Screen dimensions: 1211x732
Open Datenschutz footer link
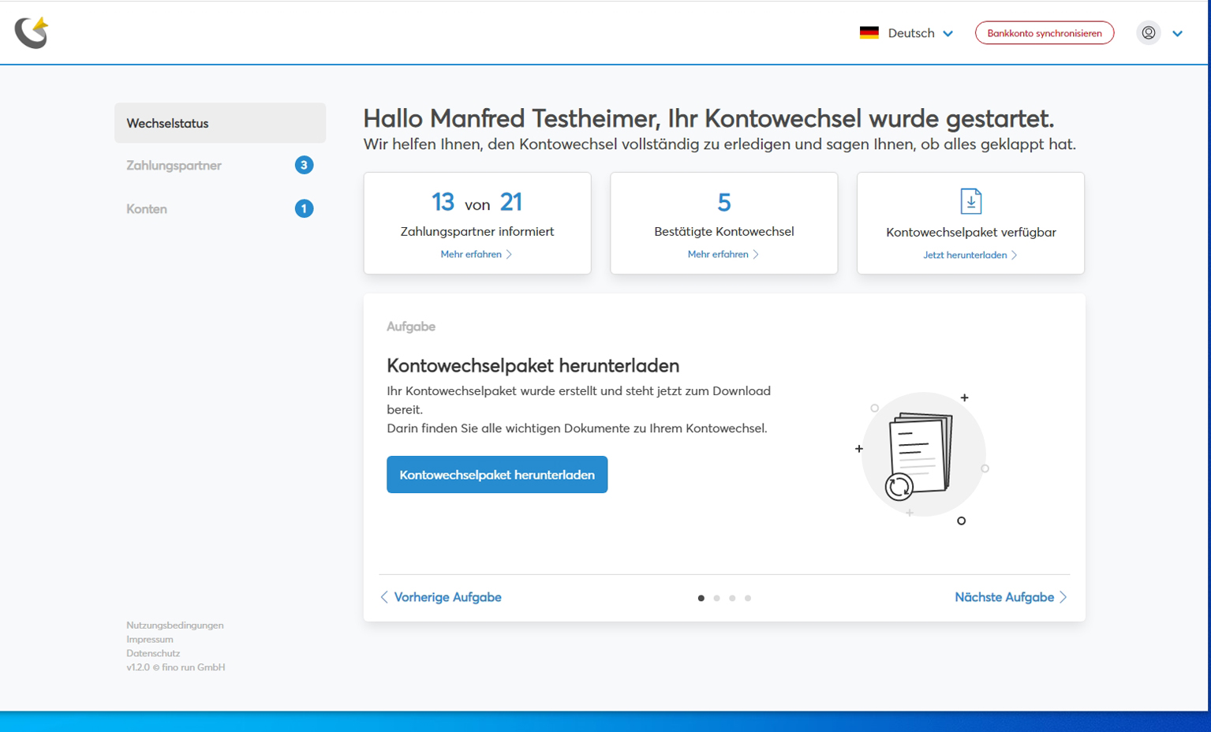pyautogui.click(x=153, y=653)
